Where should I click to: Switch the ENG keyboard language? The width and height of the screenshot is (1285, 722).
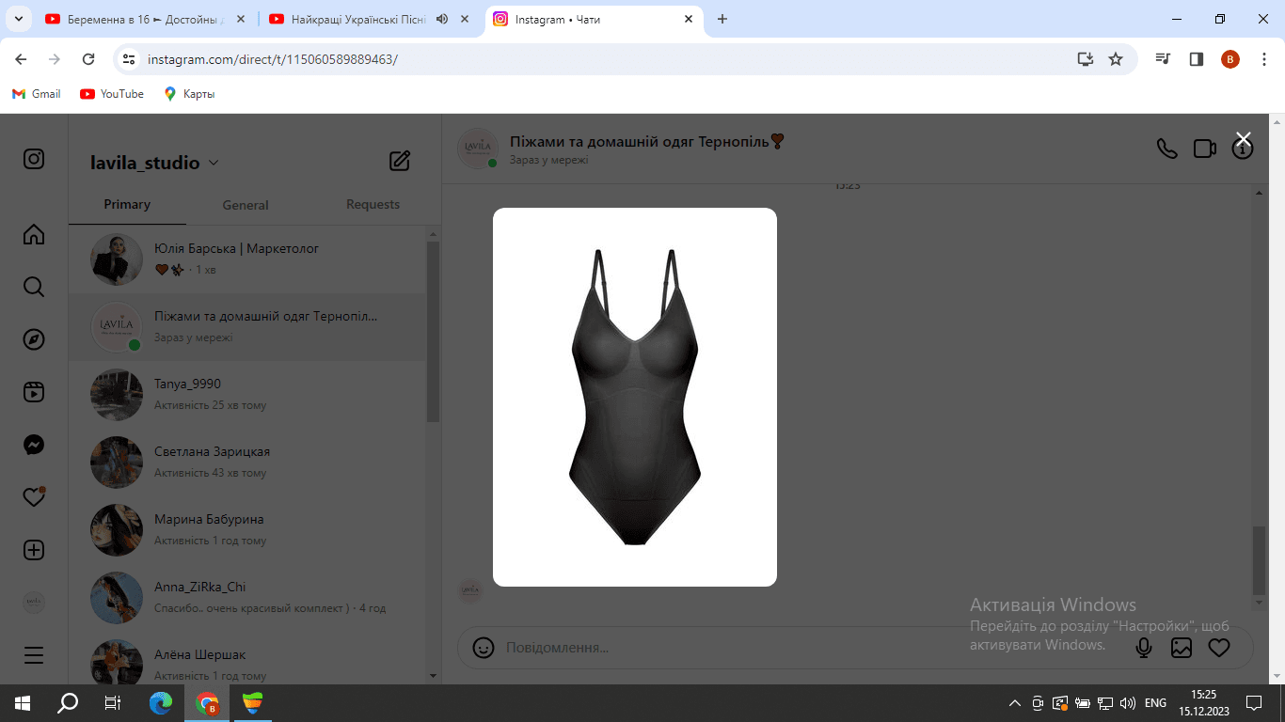tap(1155, 703)
